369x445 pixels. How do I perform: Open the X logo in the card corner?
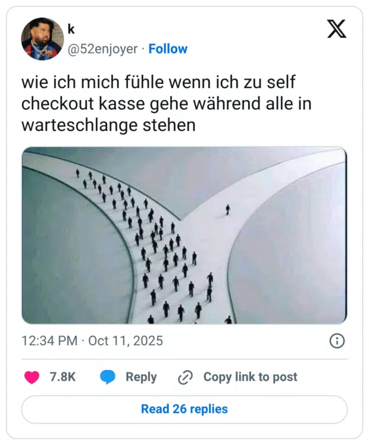click(337, 29)
